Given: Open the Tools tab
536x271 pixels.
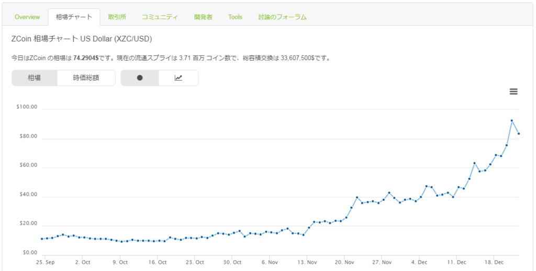Looking at the screenshot, I should 235,17.
